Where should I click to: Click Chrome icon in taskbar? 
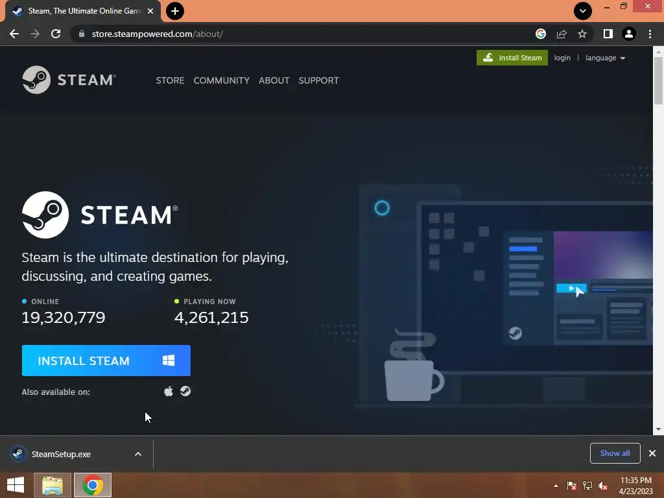point(93,485)
